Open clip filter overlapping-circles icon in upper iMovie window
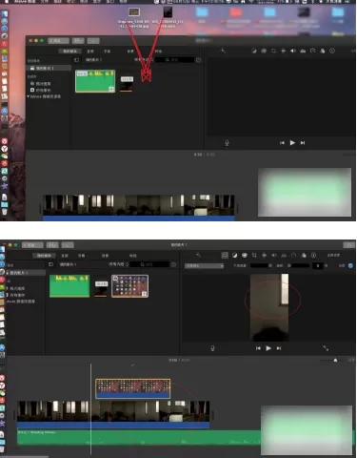The image size is (357, 458). click(x=323, y=51)
